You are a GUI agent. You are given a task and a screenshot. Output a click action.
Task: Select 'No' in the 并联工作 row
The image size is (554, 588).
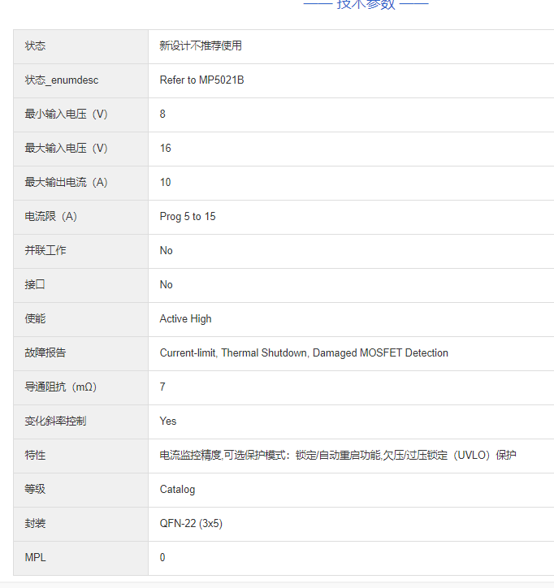point(167,250)
